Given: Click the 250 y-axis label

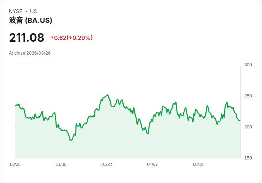Looking at the screenshot, I should [x=248, y=96].
